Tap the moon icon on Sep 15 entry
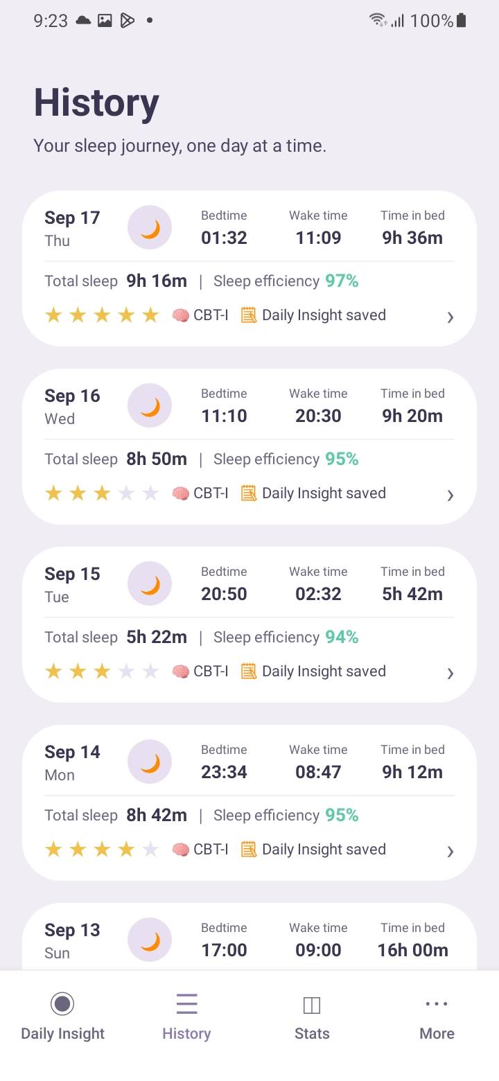Screen dimensions: 499x1081 click(150, 584)
